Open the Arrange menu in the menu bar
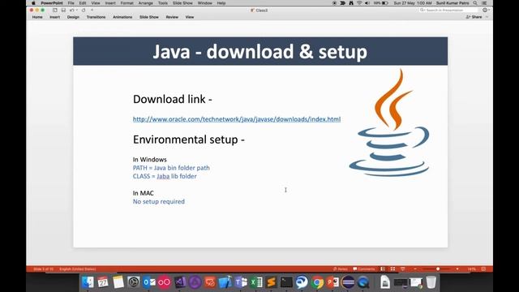519x292 pixels. coord(146,3)
